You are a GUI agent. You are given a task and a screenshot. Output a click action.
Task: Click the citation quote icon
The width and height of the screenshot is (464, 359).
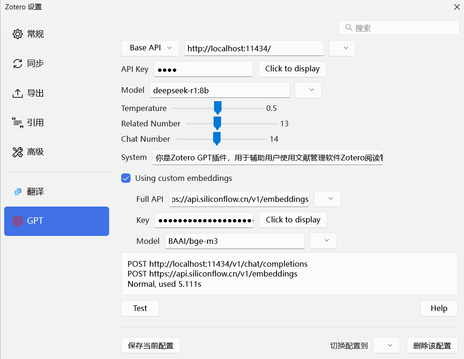pos(17,123)
